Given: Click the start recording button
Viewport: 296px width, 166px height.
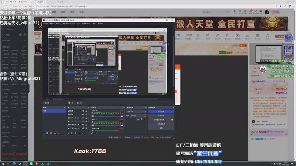Looking at the screenshot, I should click(x=161, y=115).
